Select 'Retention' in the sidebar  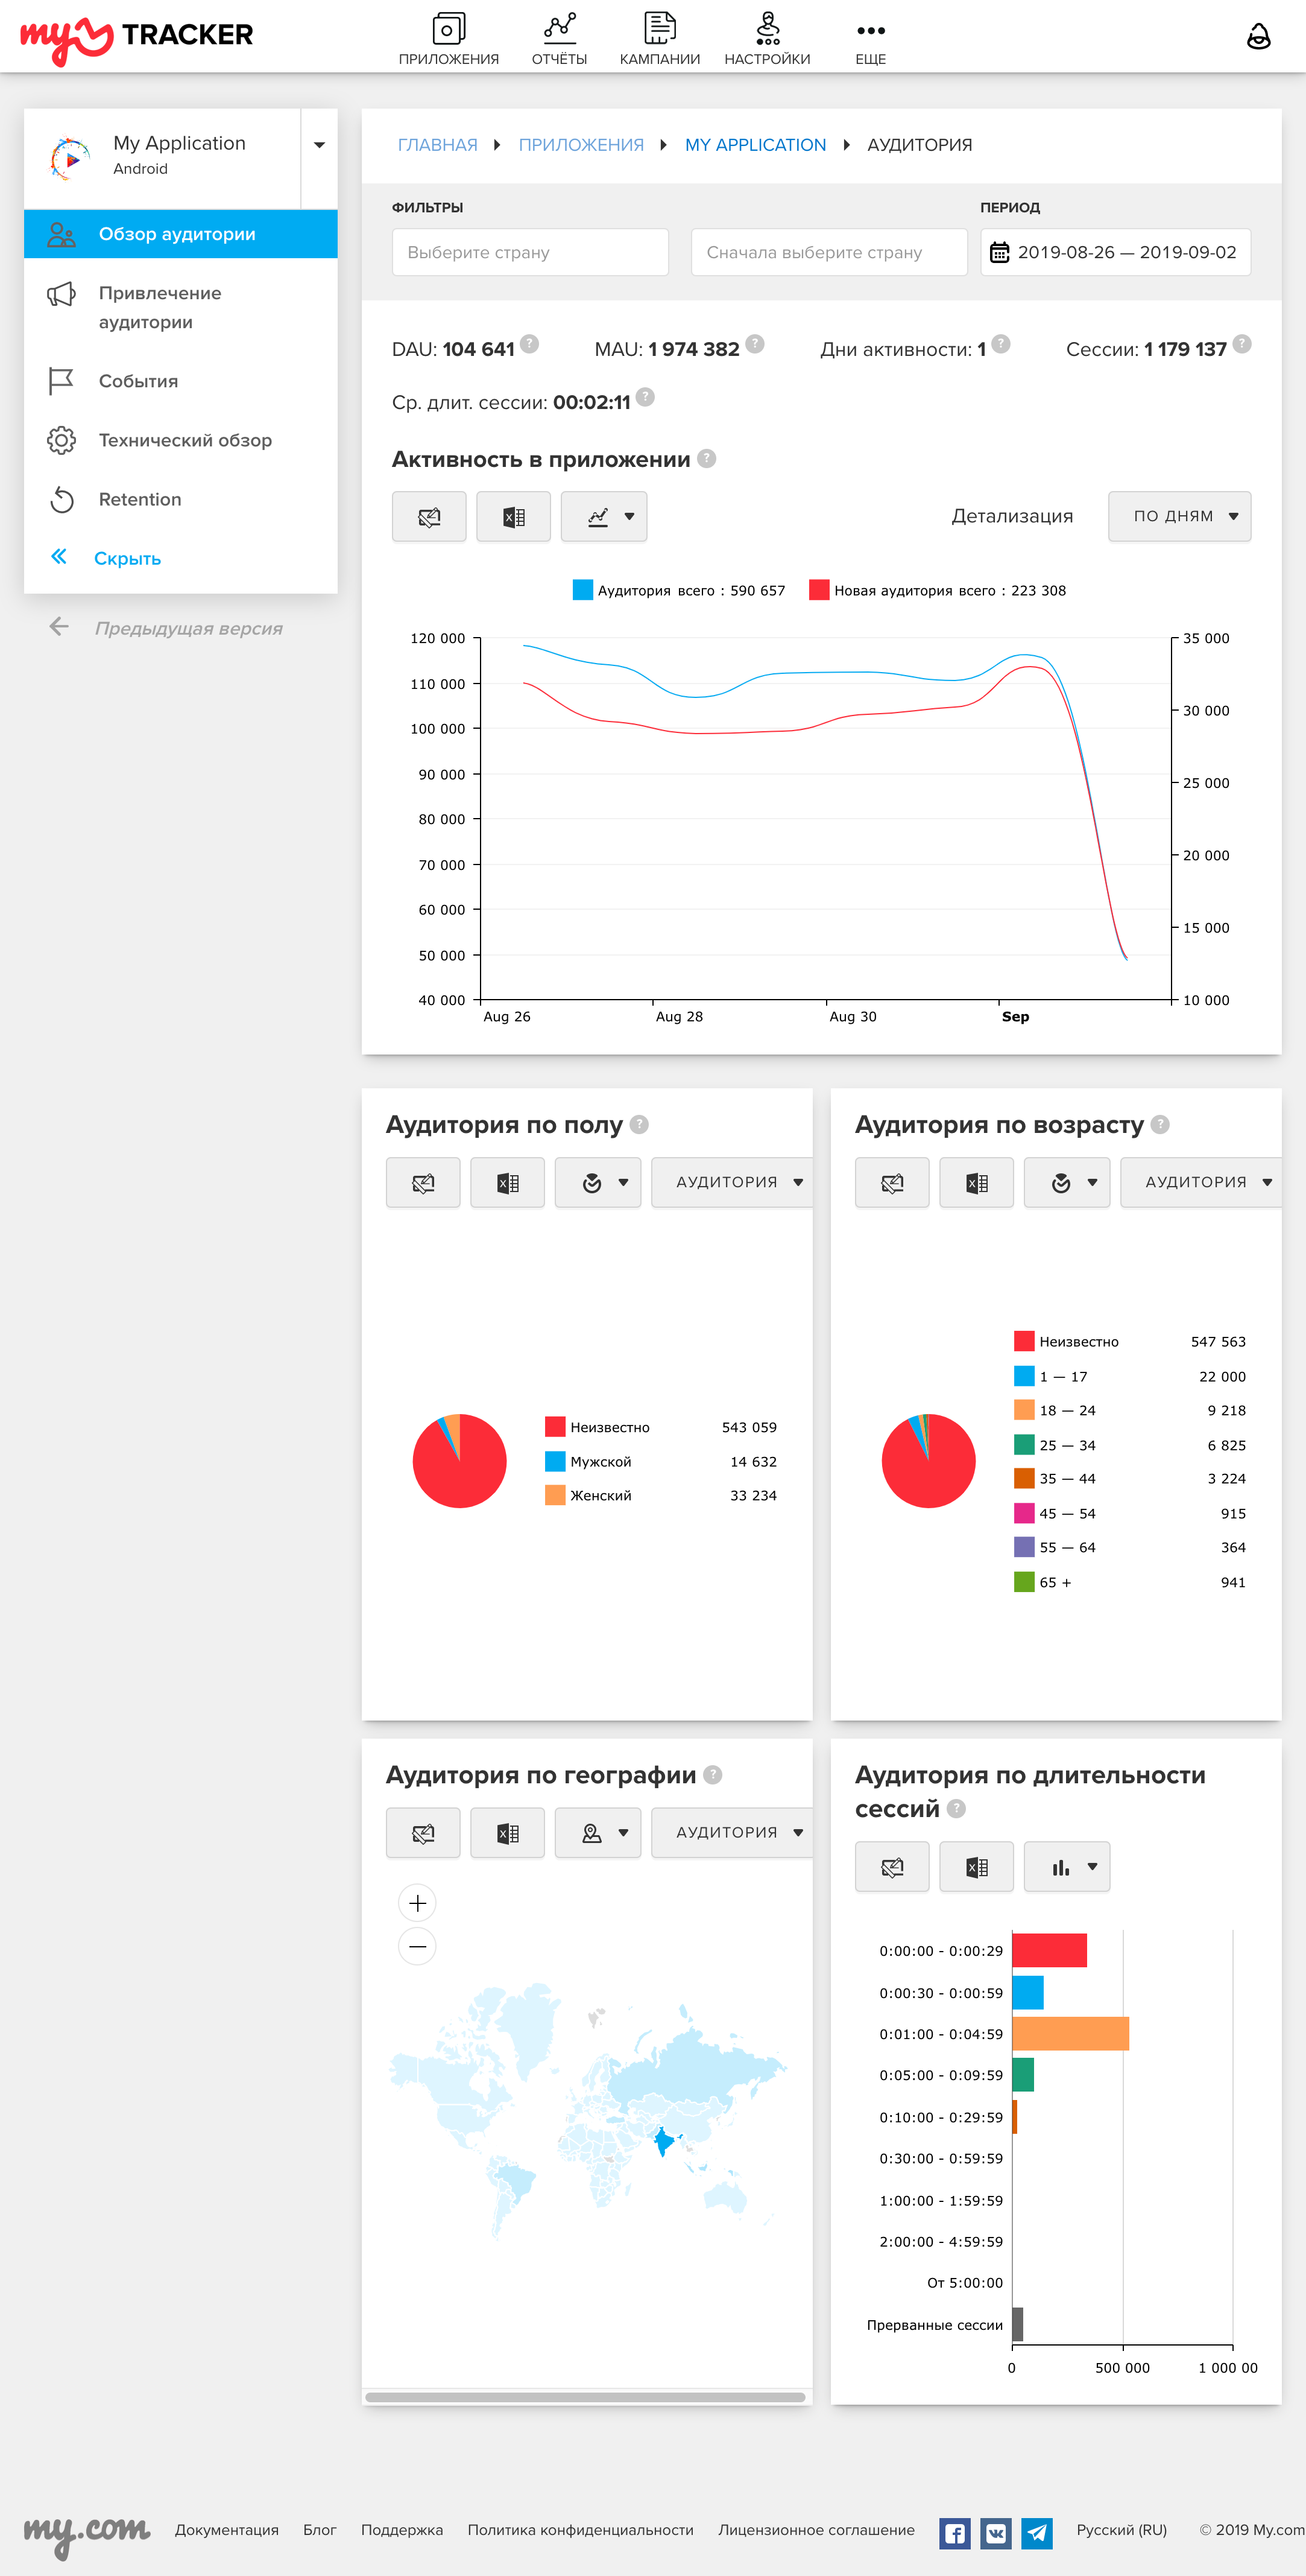tap(140, 499)
